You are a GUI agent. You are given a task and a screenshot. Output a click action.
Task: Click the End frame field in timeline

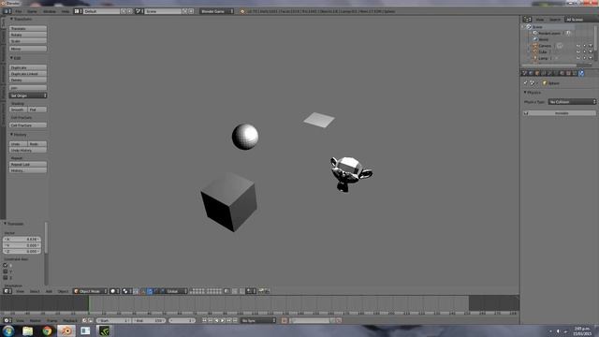point(149,320)
